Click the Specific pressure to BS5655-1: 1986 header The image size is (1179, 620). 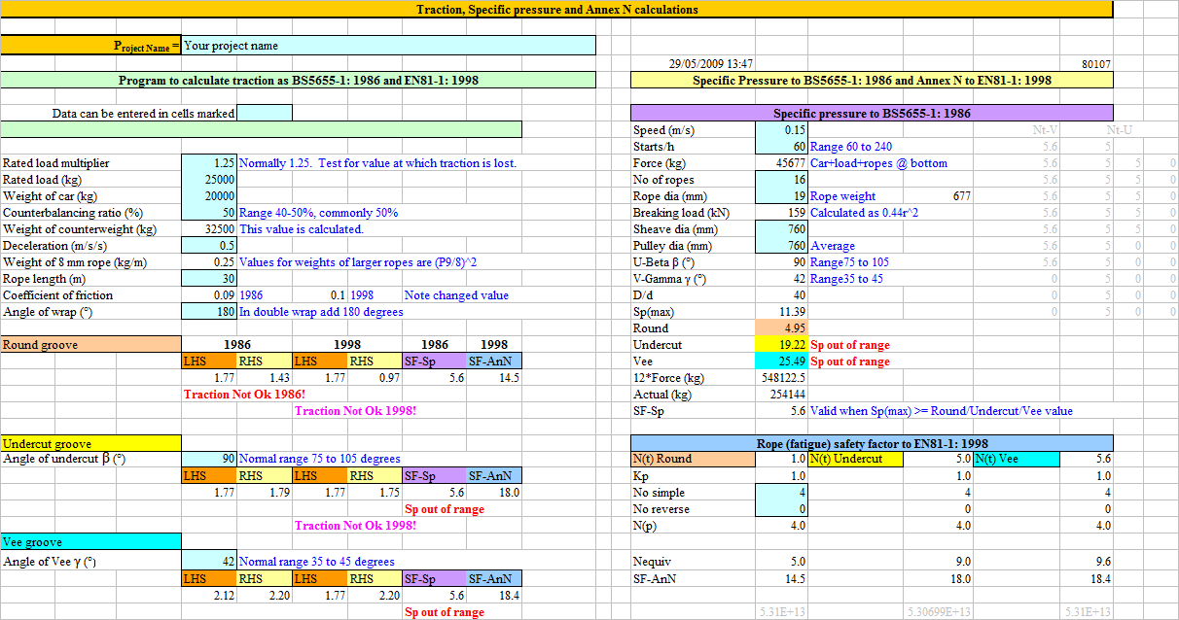point(872,113)
